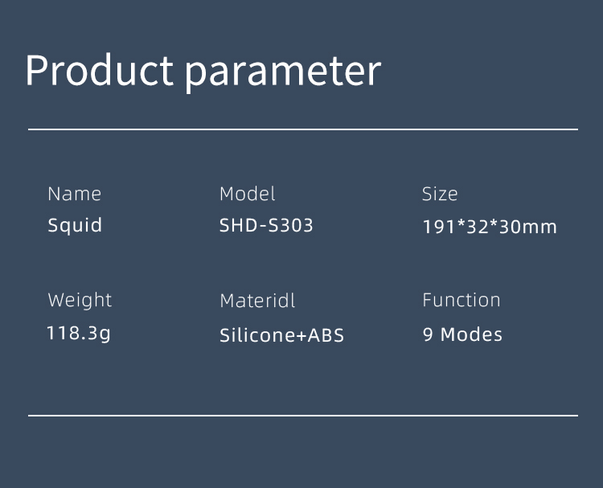Click the Model label
This screenshot has height=488, width=603.
coord(248,194)
